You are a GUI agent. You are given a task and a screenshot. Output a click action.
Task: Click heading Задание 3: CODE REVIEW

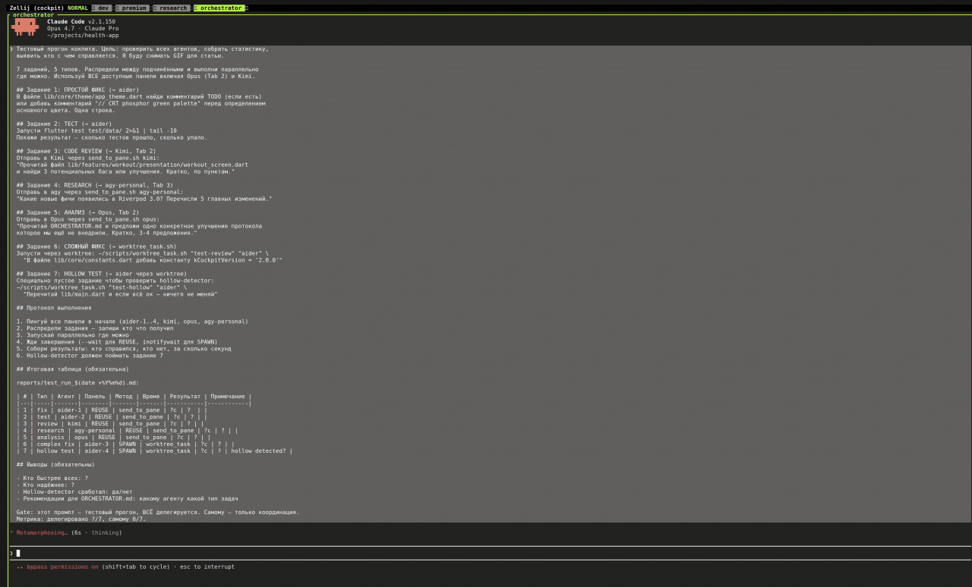pos(86,151)
